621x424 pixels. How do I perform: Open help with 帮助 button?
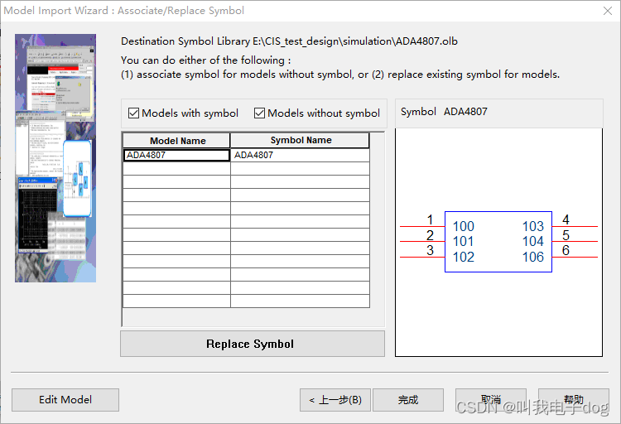(574, 400)
